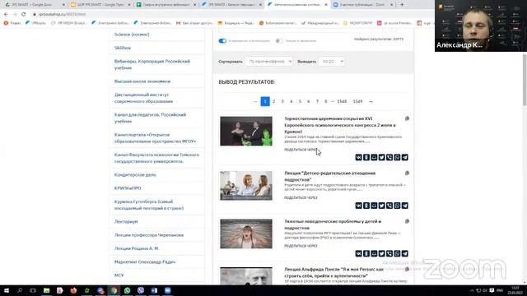This screenshot has width=527, height=296.
Task: Like the parent-teen relations lecture
Action: tap(407, 173)
